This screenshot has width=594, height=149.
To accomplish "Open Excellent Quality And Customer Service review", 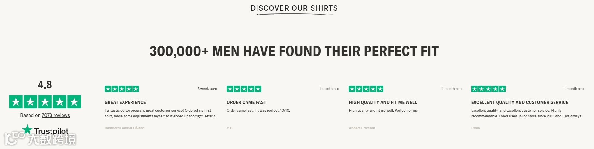I will click(520, 102).
